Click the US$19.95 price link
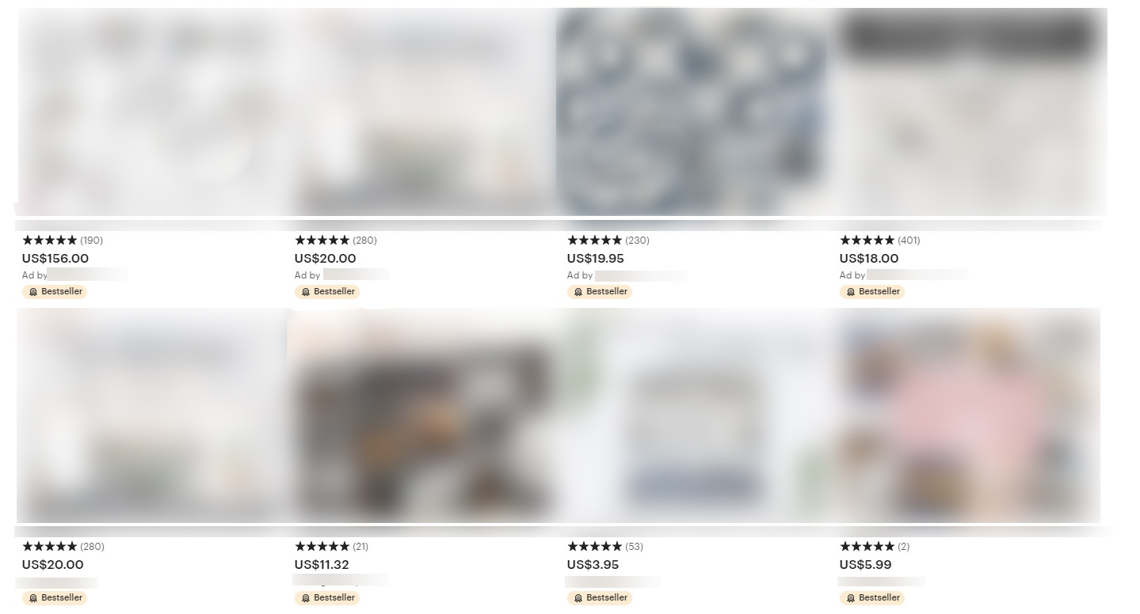 (x=595, y=258)
